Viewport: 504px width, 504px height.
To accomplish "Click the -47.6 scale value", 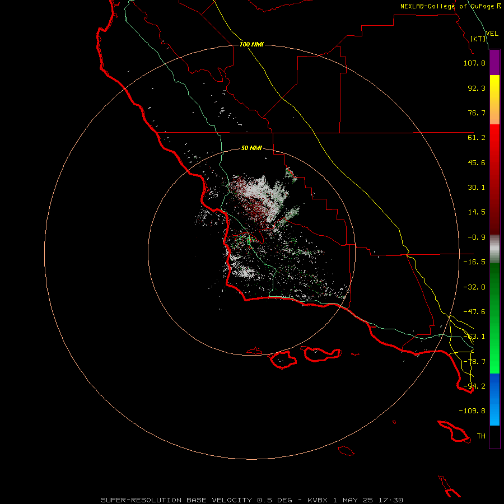I will pyautogui.click(x=474, y=312).
